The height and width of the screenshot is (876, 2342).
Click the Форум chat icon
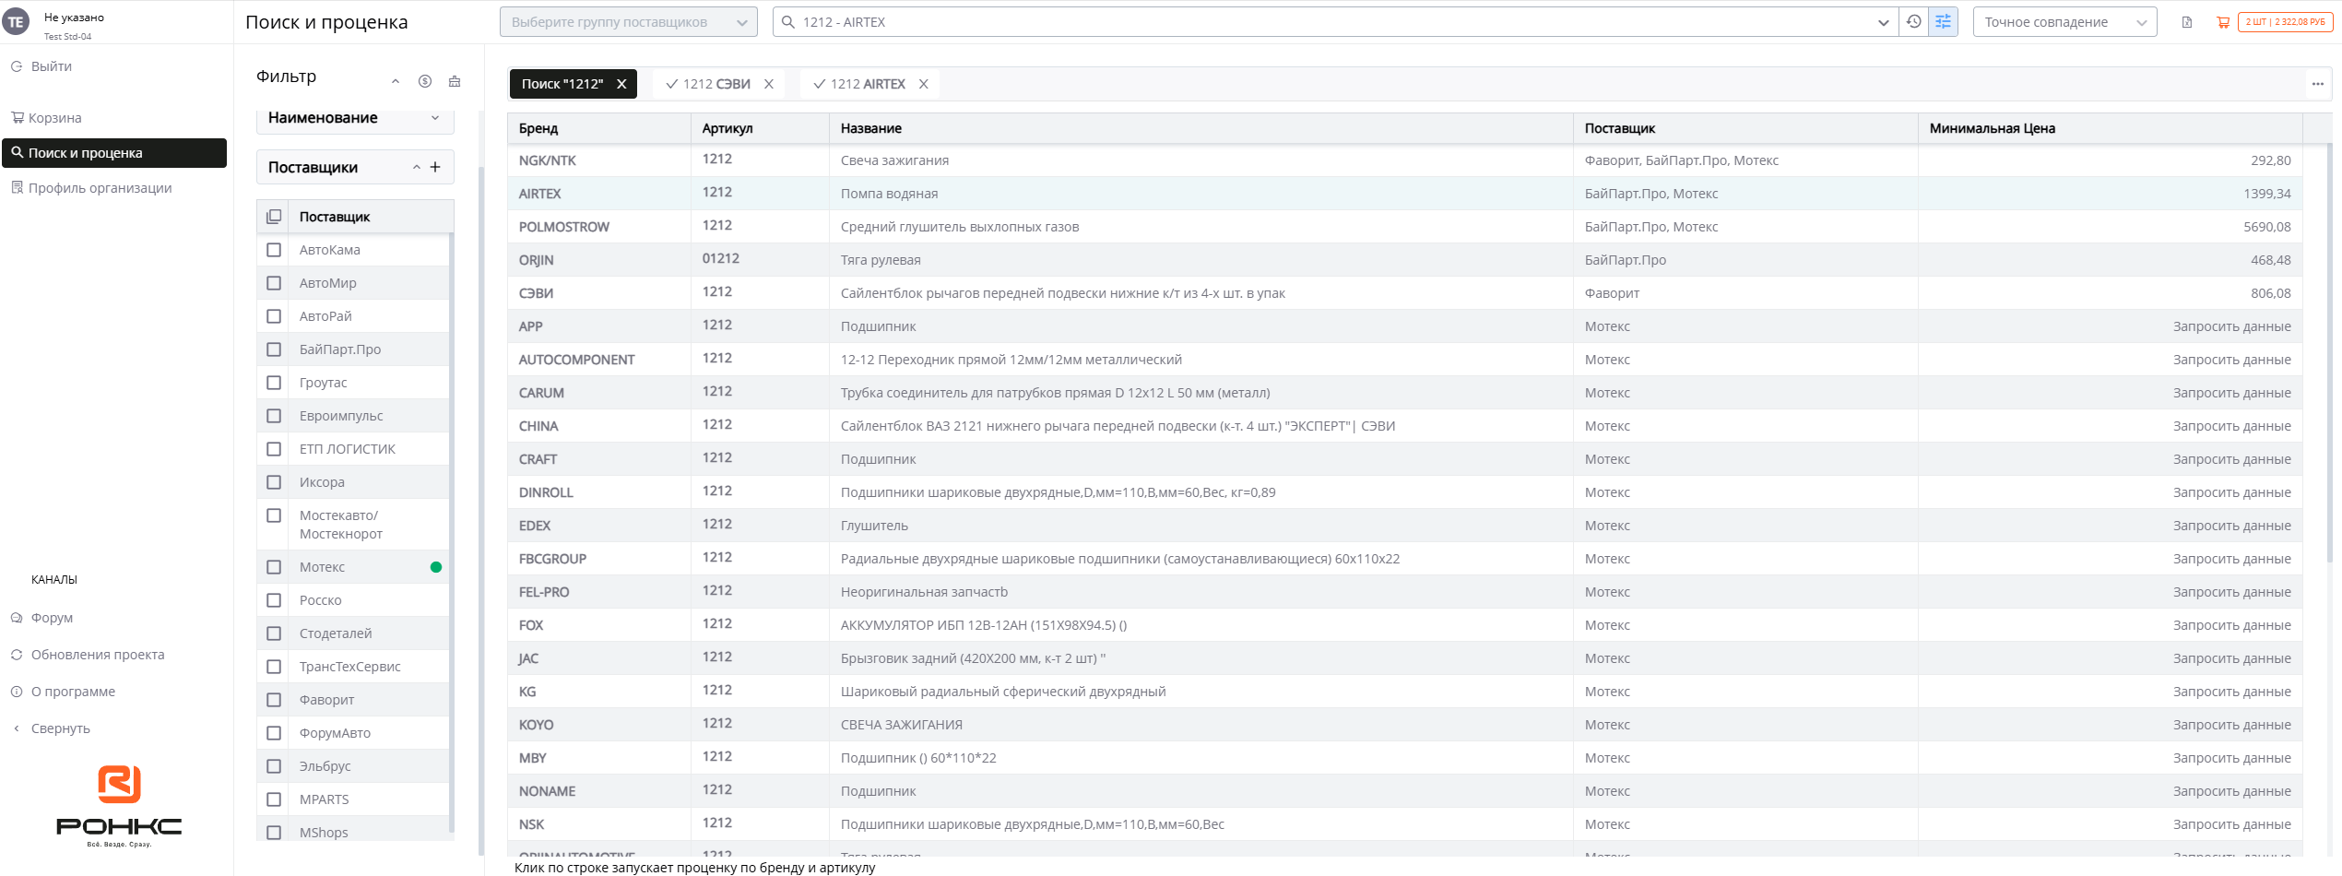pos(17,618)
